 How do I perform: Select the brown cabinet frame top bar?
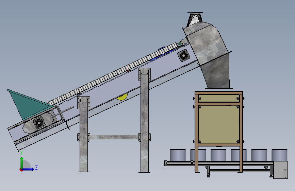click(219, 93)
